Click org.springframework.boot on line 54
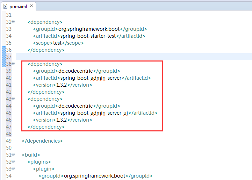Image resolution: width=252 pixels, height=180 pixels. point(94,176)
